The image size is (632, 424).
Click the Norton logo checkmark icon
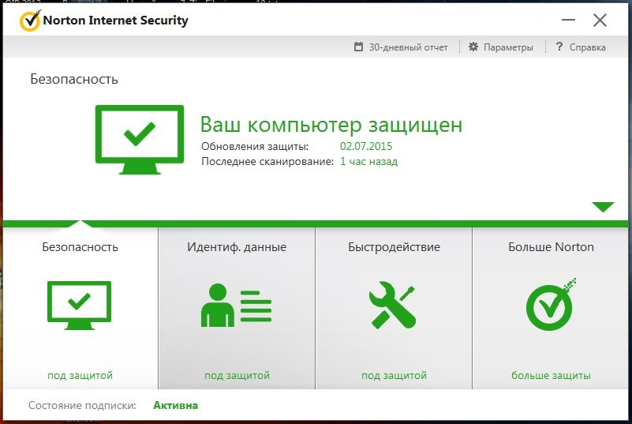[30, 20]
